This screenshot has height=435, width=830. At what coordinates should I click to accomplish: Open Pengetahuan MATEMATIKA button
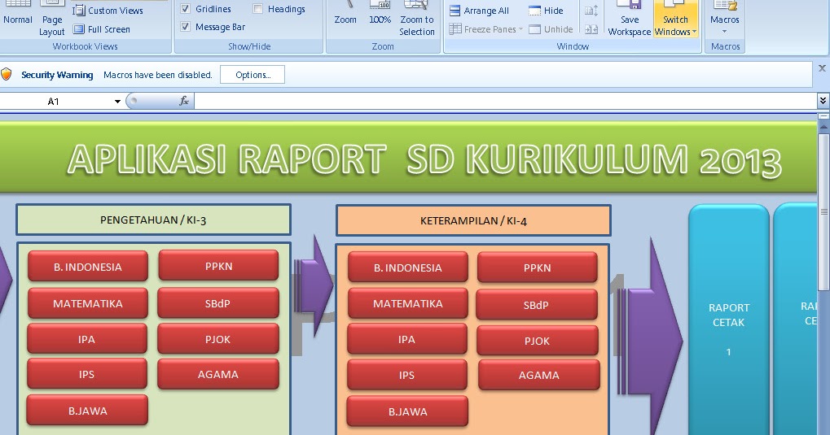87,303
